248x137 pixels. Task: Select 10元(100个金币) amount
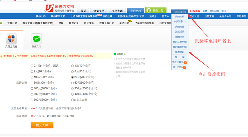[x=32, y=77]
